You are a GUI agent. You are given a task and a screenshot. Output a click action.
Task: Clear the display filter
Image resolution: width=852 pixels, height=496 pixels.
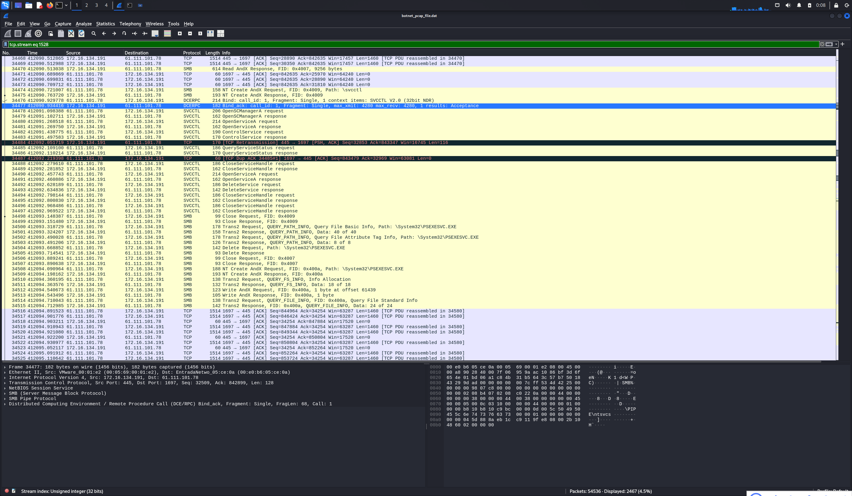point(822,44)
